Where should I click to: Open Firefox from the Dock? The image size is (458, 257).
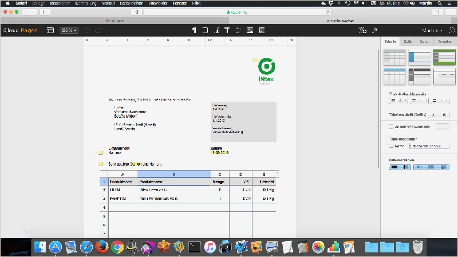point(102,247)
